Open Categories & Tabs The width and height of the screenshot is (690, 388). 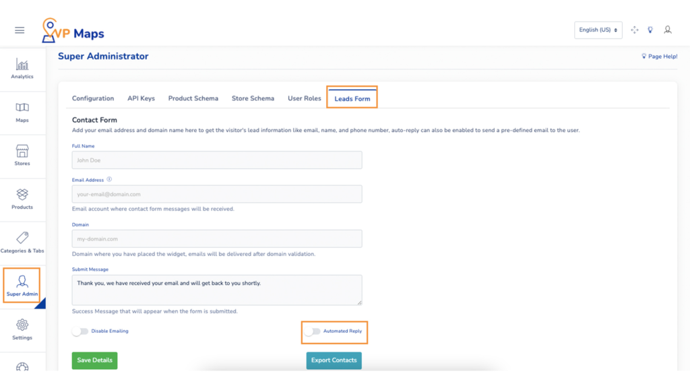point(22,242)
